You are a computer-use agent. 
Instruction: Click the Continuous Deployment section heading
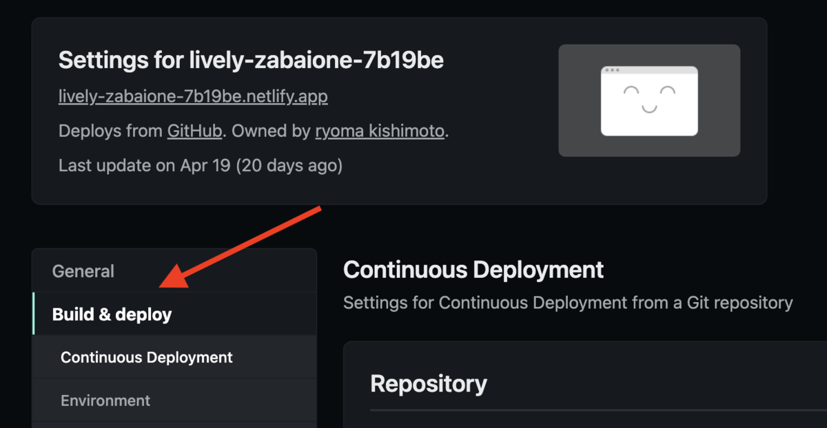point(473,270)
